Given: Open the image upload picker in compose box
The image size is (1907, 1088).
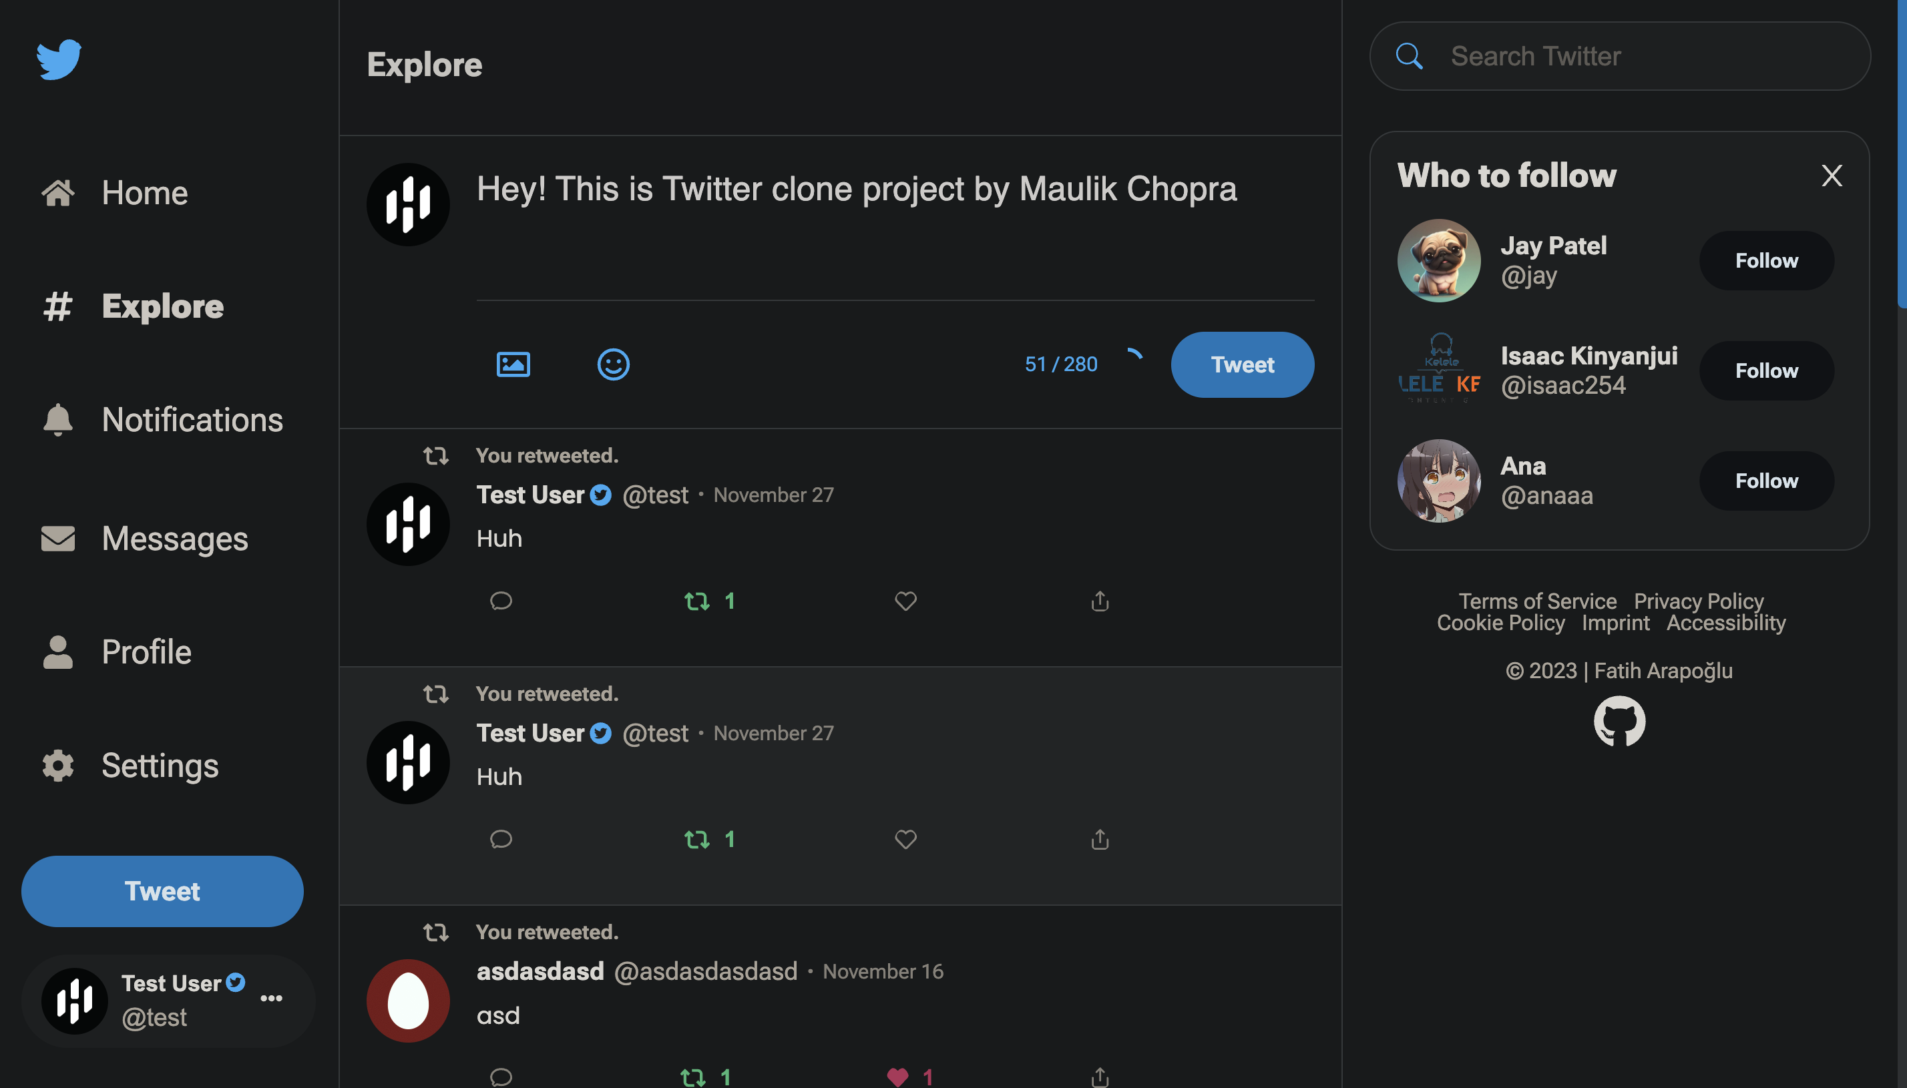Looking at the screenshot, I should point(513,364).
